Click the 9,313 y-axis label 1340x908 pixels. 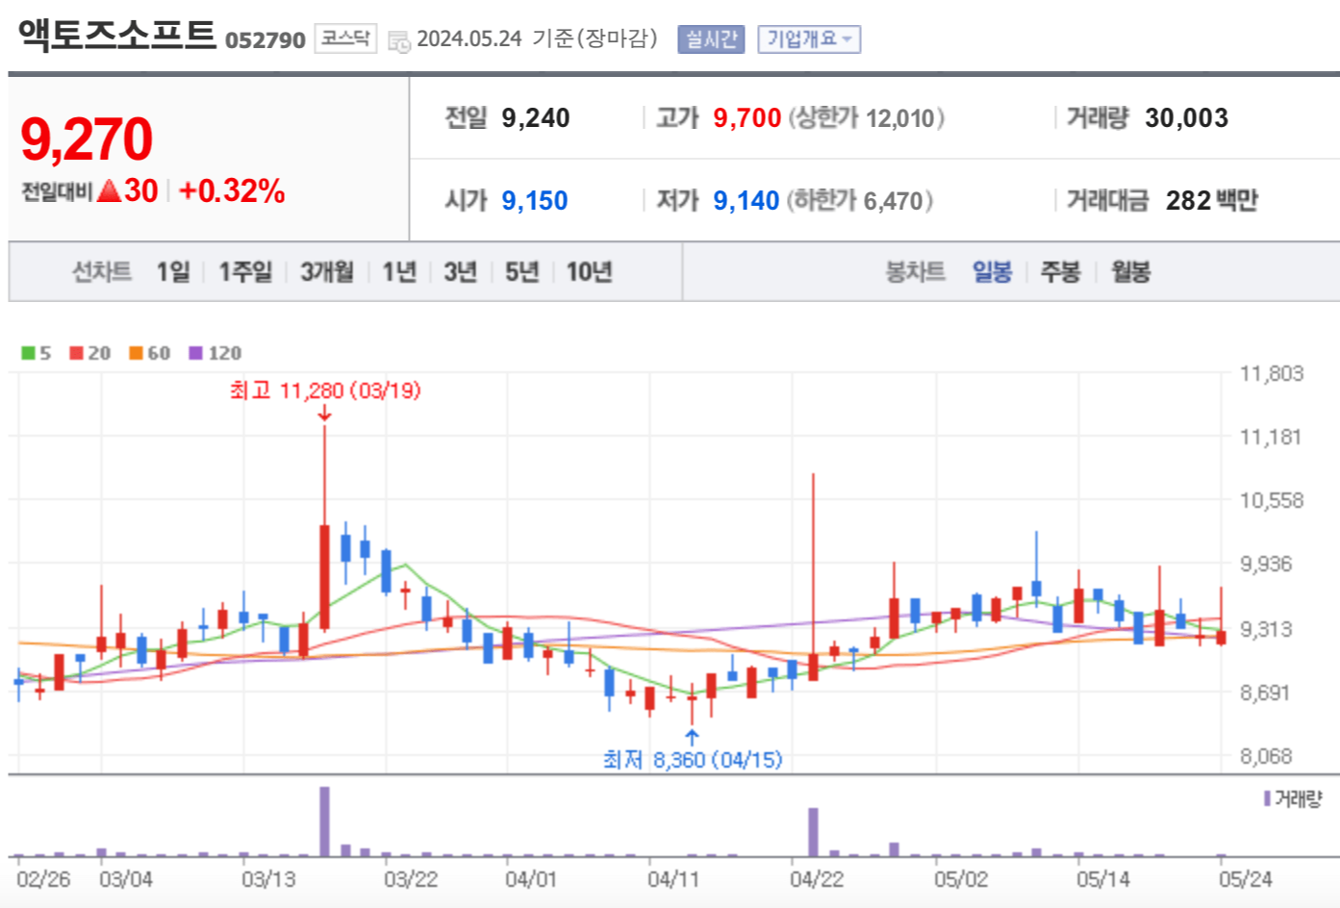pyautogui.click(x=1267, y=629)
